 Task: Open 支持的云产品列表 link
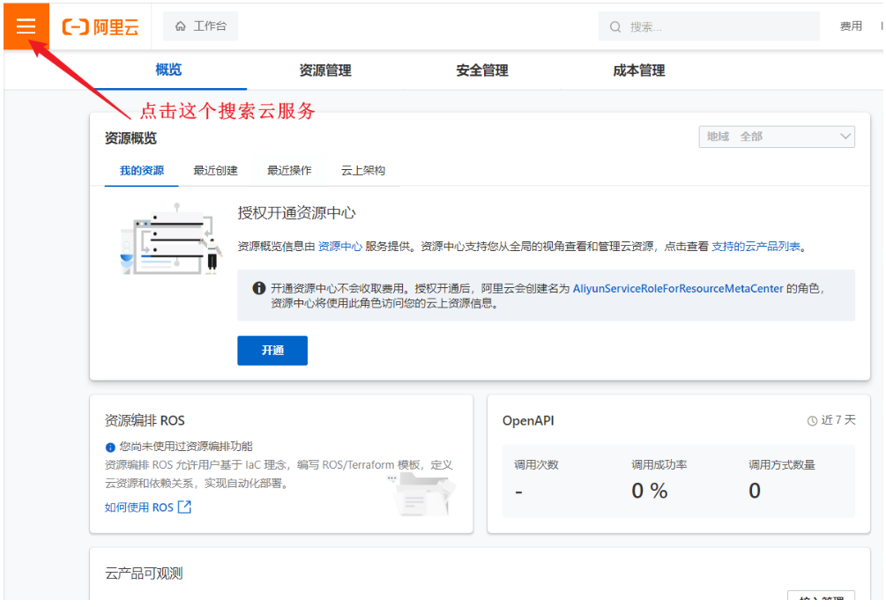[756, 247]
